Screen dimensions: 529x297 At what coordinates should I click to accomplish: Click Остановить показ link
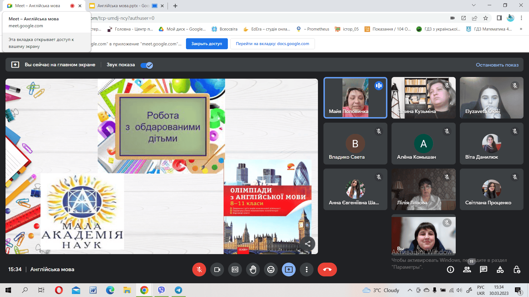point(497,65)
